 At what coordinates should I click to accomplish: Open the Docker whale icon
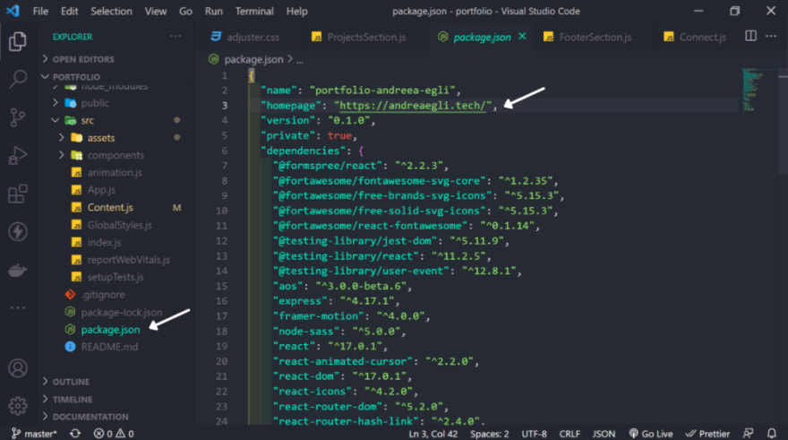18,270
